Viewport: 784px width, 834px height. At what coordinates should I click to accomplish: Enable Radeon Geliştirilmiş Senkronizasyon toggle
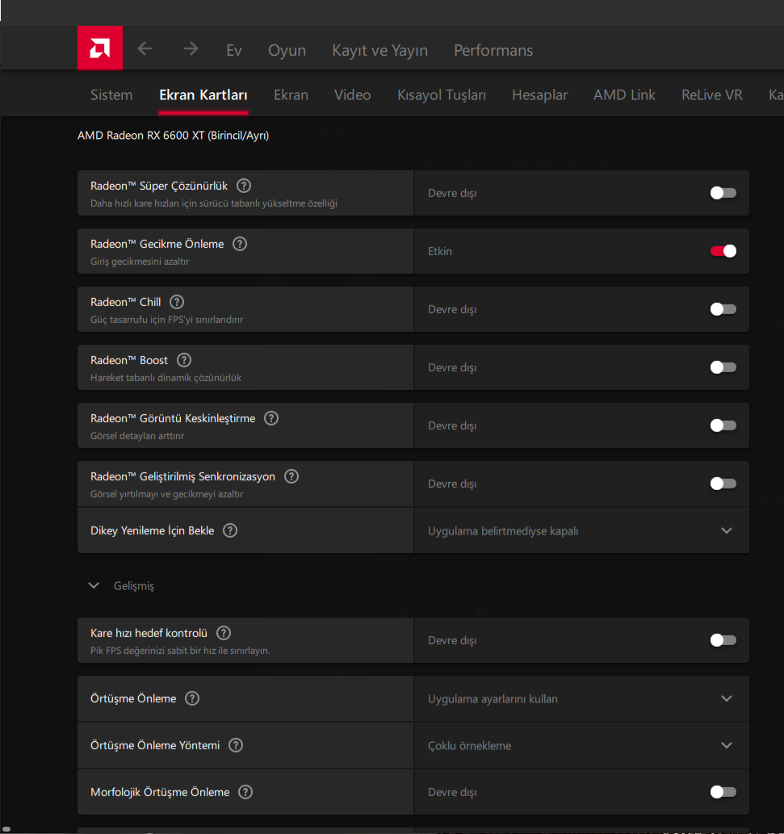(723, 484)
